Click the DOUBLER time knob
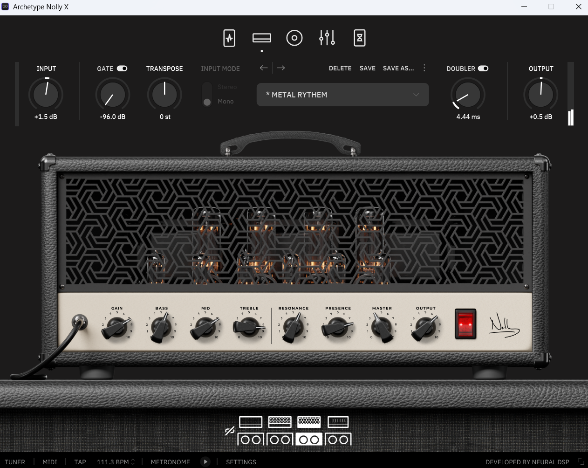 [x=468, y=94]
